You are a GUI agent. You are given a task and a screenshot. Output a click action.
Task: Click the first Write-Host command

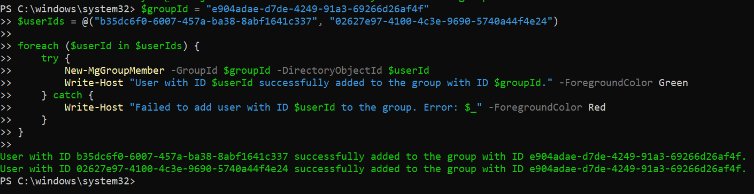point(94,83)
